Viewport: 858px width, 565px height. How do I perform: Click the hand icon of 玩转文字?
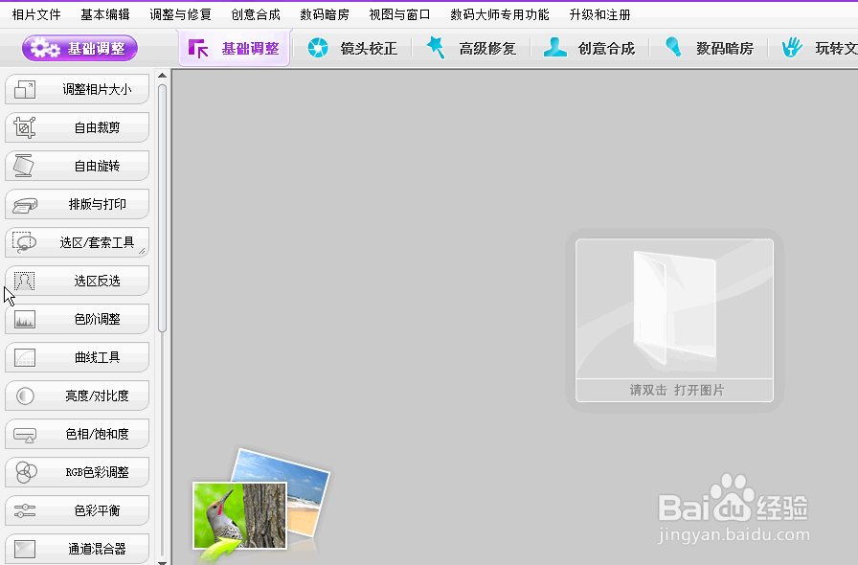792,48
